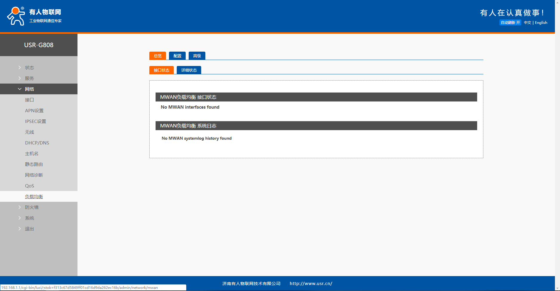Image resolution: width=560 pixels, height=291 pixels.
Task: Select the 接口状态 sub-tab
Action: click(161, 70)
